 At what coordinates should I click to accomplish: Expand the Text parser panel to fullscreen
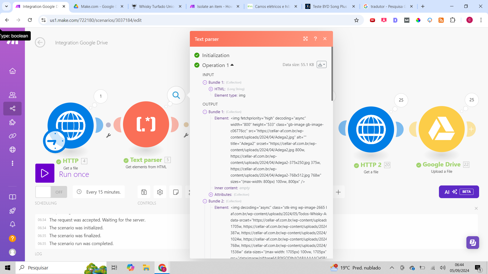tap(306, 39)
